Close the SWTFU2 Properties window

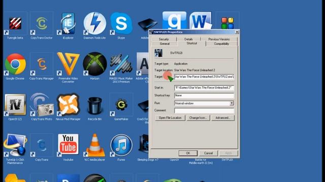click(237, 32)
